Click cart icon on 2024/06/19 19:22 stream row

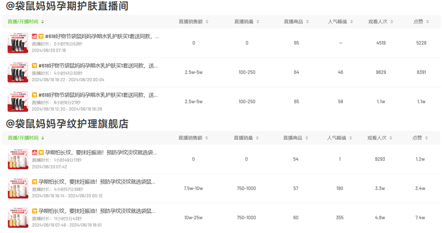pos(34,65)
